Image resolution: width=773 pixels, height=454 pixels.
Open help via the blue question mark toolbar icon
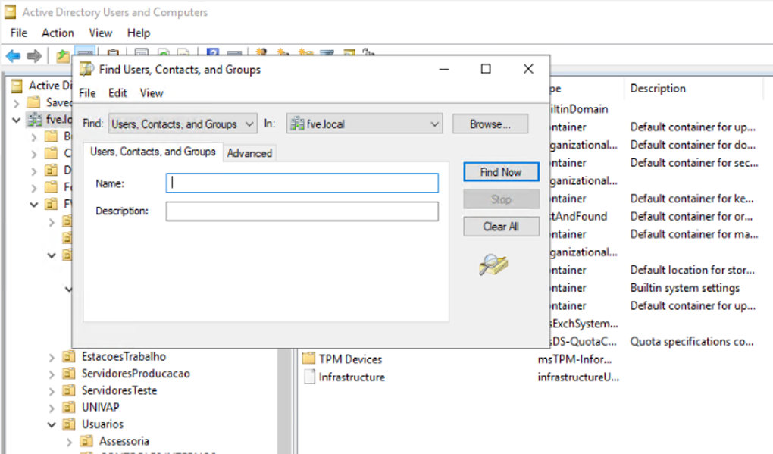pyautogui.click(x=213, y=52)
